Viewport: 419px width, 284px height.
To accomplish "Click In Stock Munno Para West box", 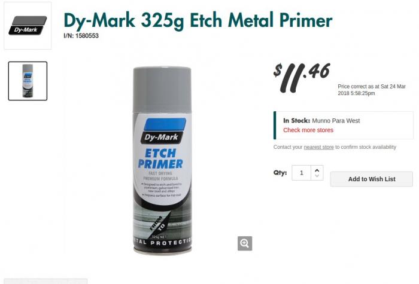I will (x=344, y=125).
